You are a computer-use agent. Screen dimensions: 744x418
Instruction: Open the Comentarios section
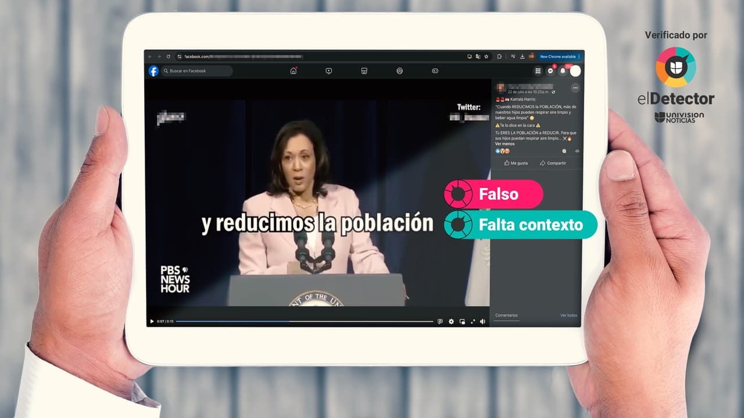pos(506,315)
